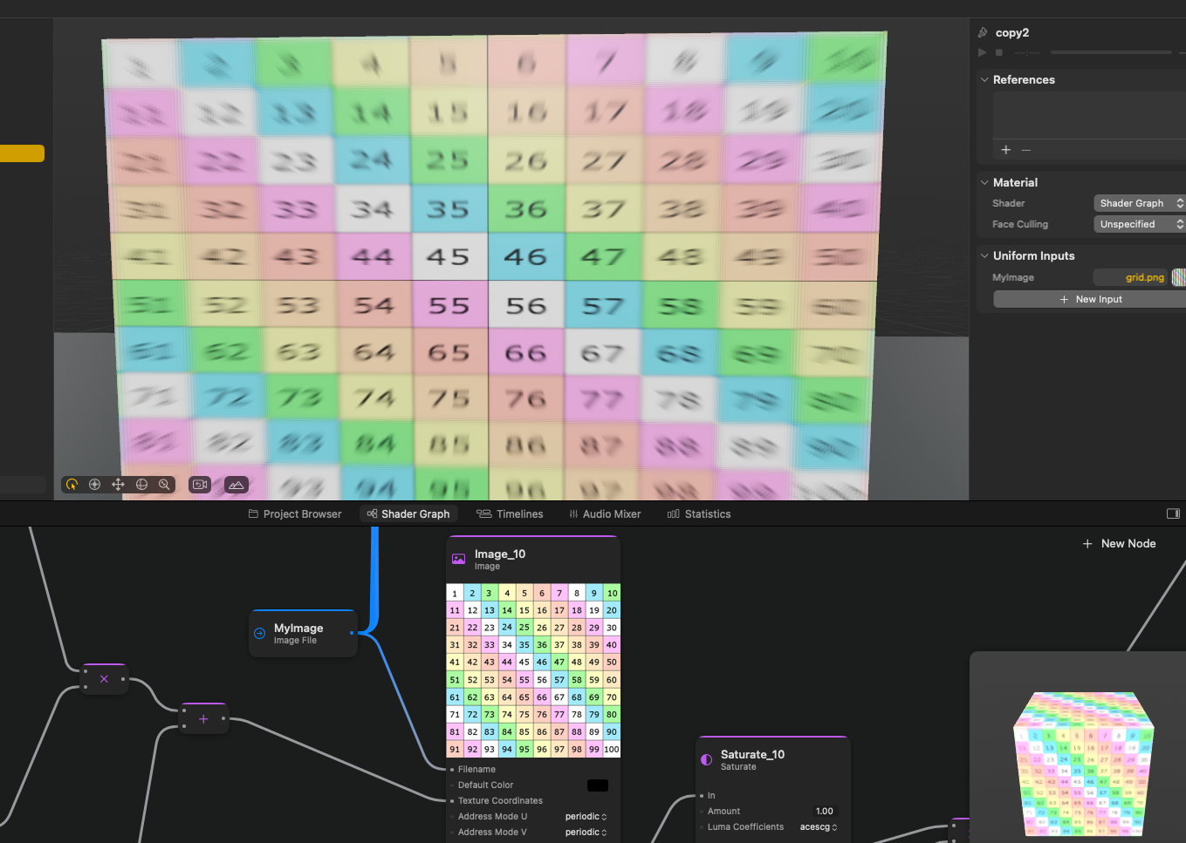This screenshot has height=843, width=1186.
Task: Click the globe orbit view icon
Action: coord(141,485)
